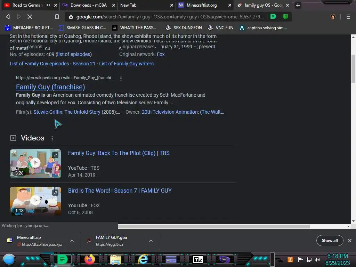The height and width of the screenshot is (267, 356).
Task: Switch to the Downloads - mGBA tab
Action: point(89,5)
